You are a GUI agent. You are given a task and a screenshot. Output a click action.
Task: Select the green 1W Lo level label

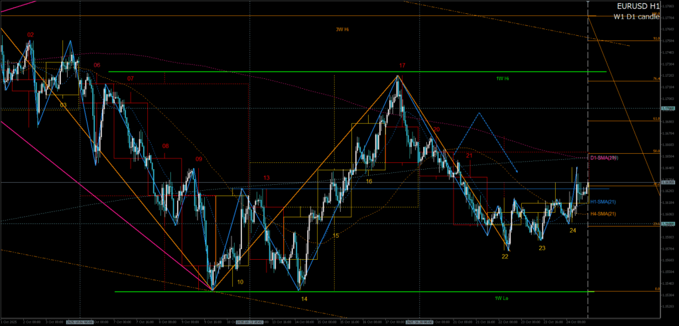(502, 298)
